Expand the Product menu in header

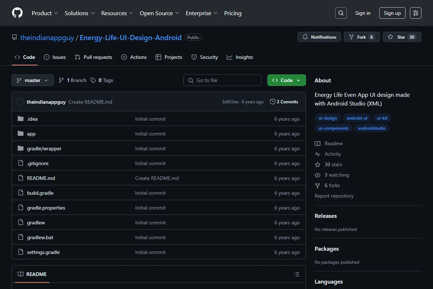pyautogui.click(x=45, y=13)
